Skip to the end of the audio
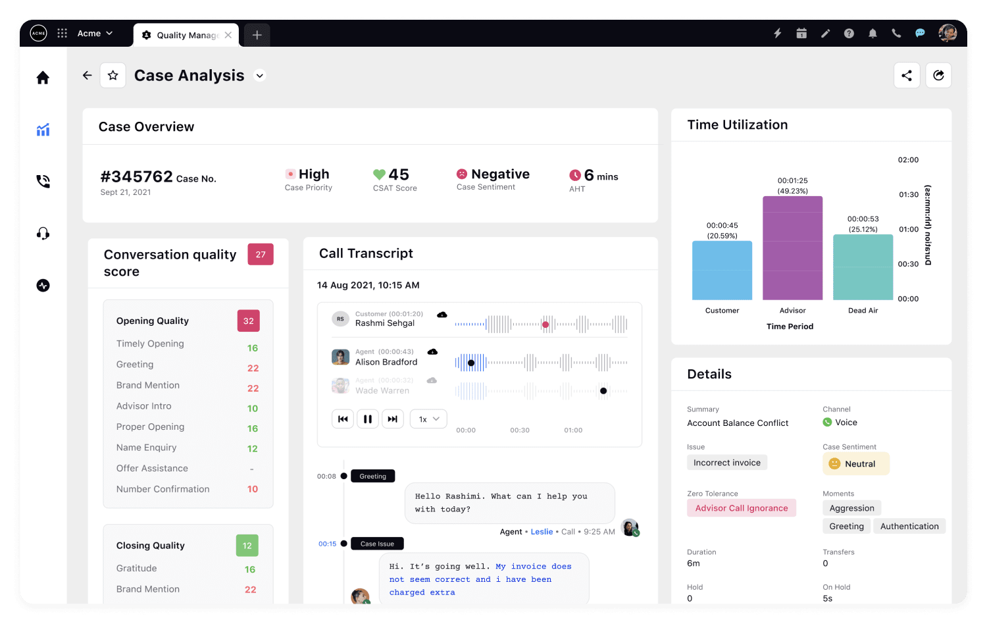The height and width of the screenshot is (624, 987). [393, 419]
